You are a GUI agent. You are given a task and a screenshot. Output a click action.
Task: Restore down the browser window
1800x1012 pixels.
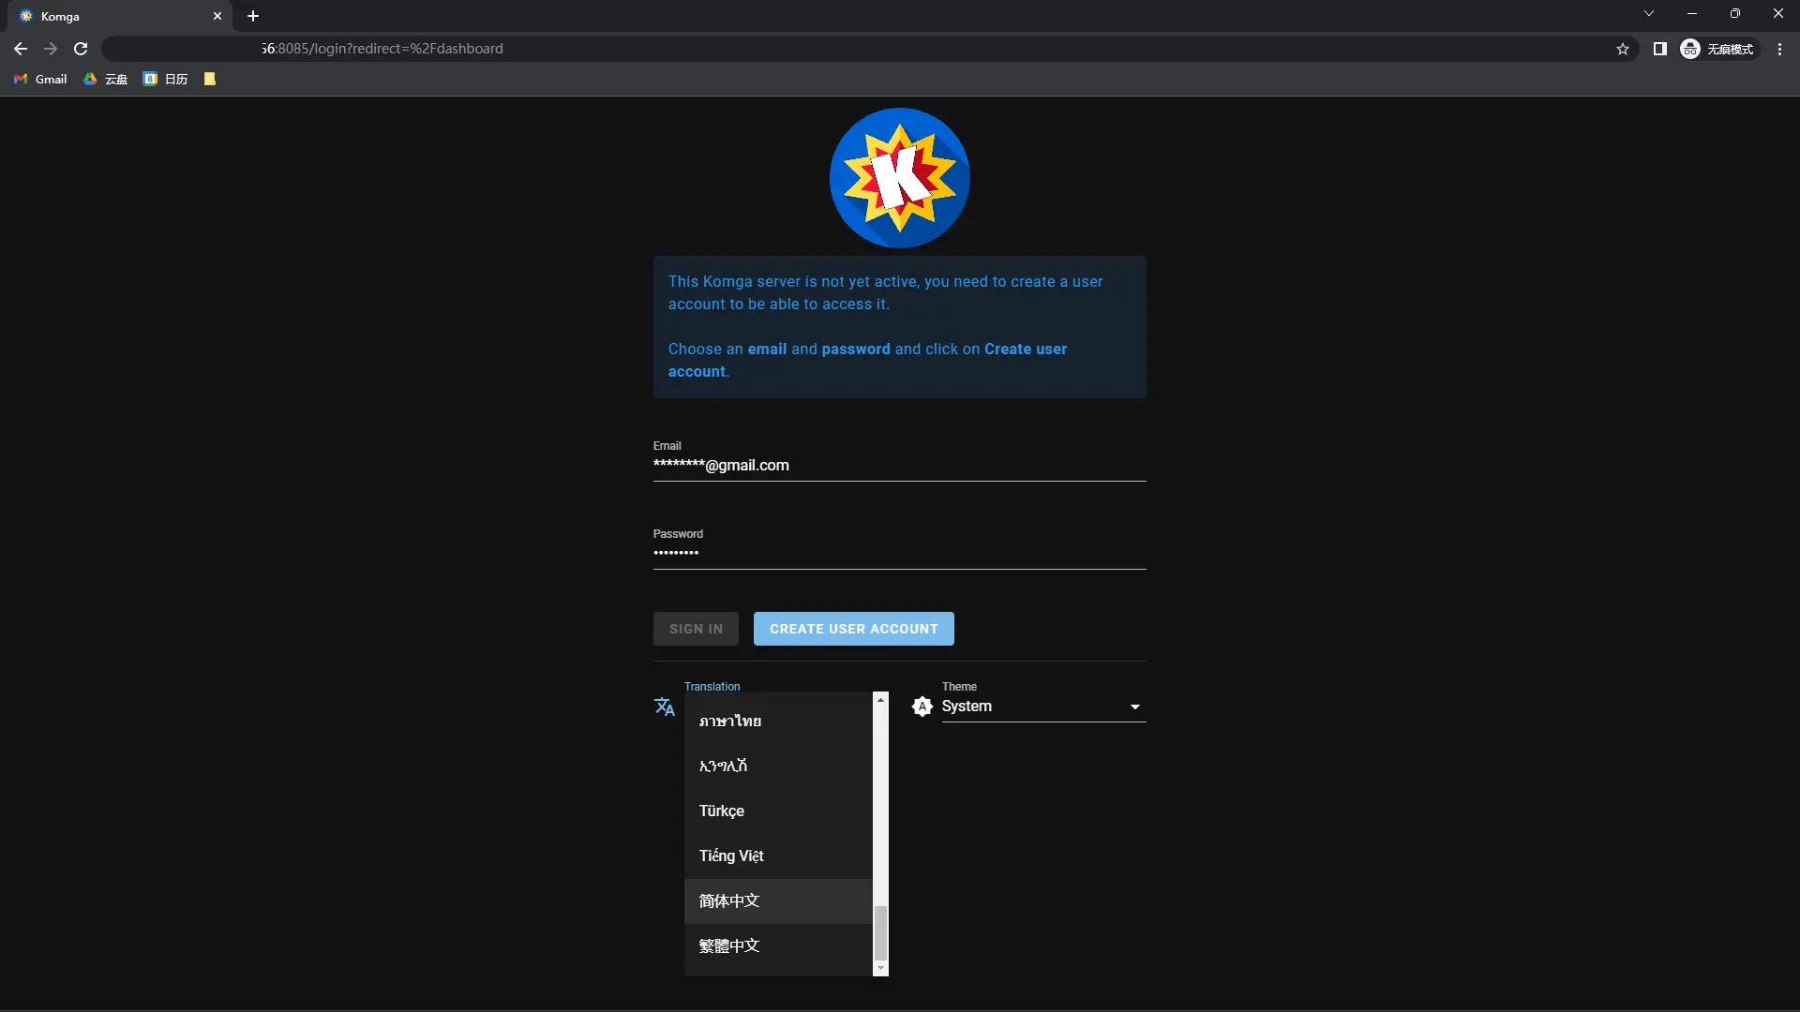coord(1734,13)
